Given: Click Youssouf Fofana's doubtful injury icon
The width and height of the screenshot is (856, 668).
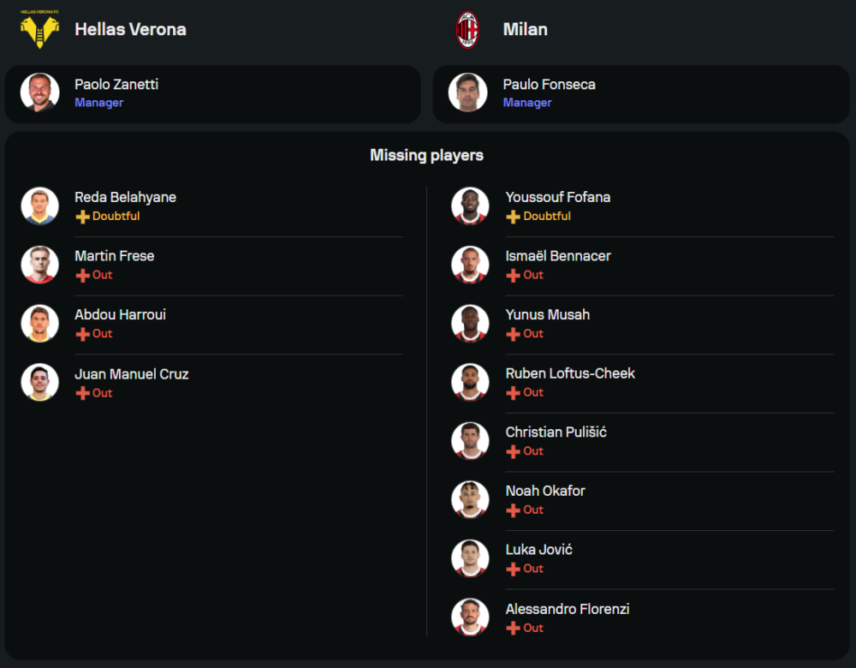Looking at the screenshot, I should coord(513,217).
